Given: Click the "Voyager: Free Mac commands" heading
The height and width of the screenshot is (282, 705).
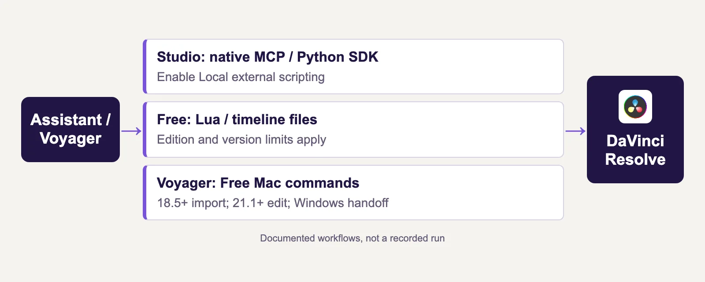Looking at the screenshot, I should point(258,183).
